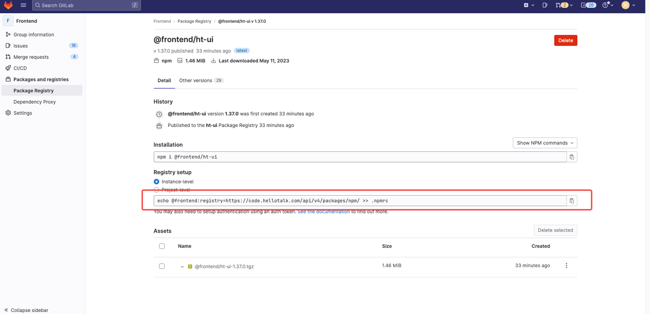Open the hamburger main menu
This screenshot has width=650, height=314.
pyautogui.click(x=23, y=5)
